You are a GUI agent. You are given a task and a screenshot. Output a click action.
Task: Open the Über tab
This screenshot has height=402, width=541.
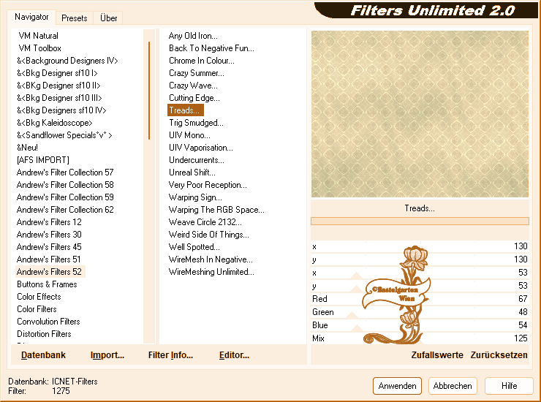point(108,18)
